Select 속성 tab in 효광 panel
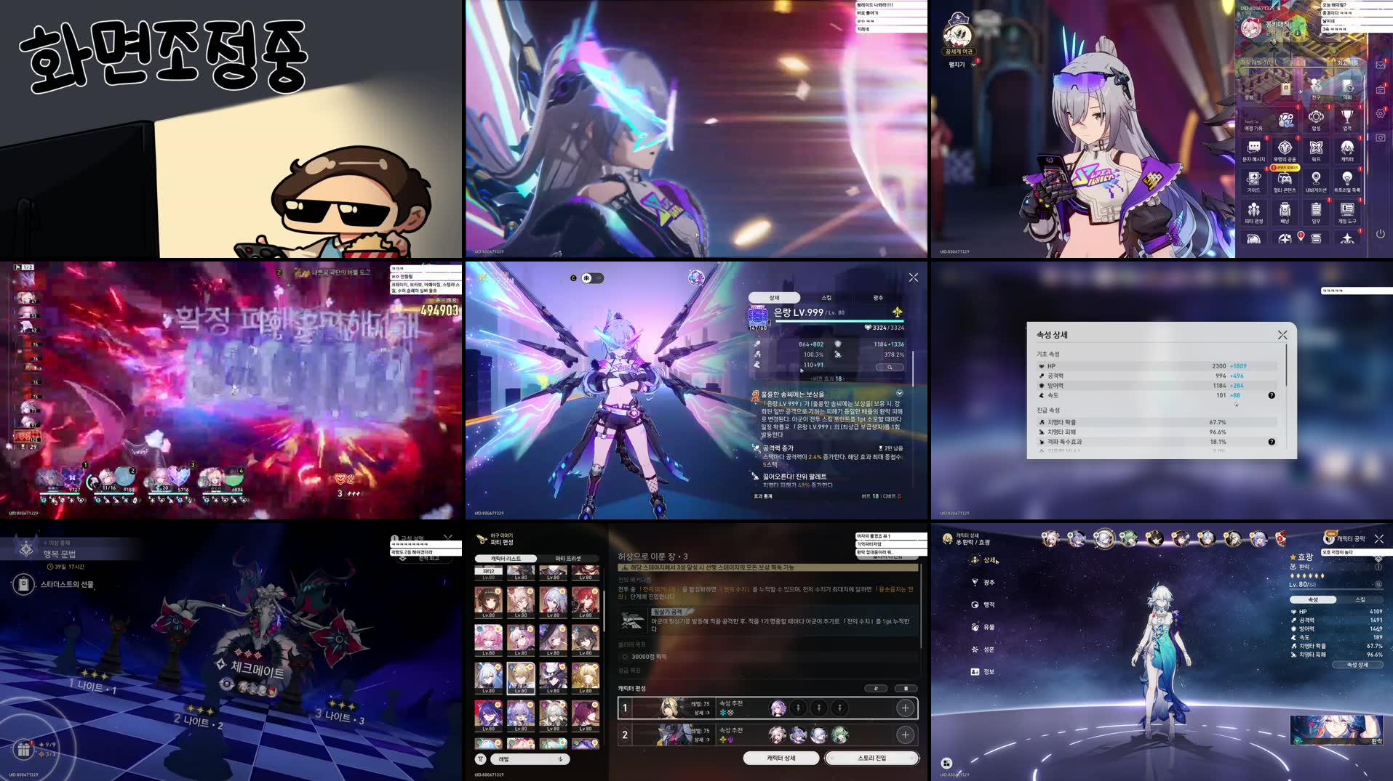Screen dimensions: 1393x781 coord(1313,600)
